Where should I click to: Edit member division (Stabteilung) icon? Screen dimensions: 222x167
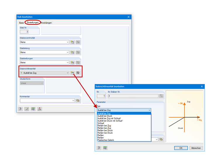point(78,52)
